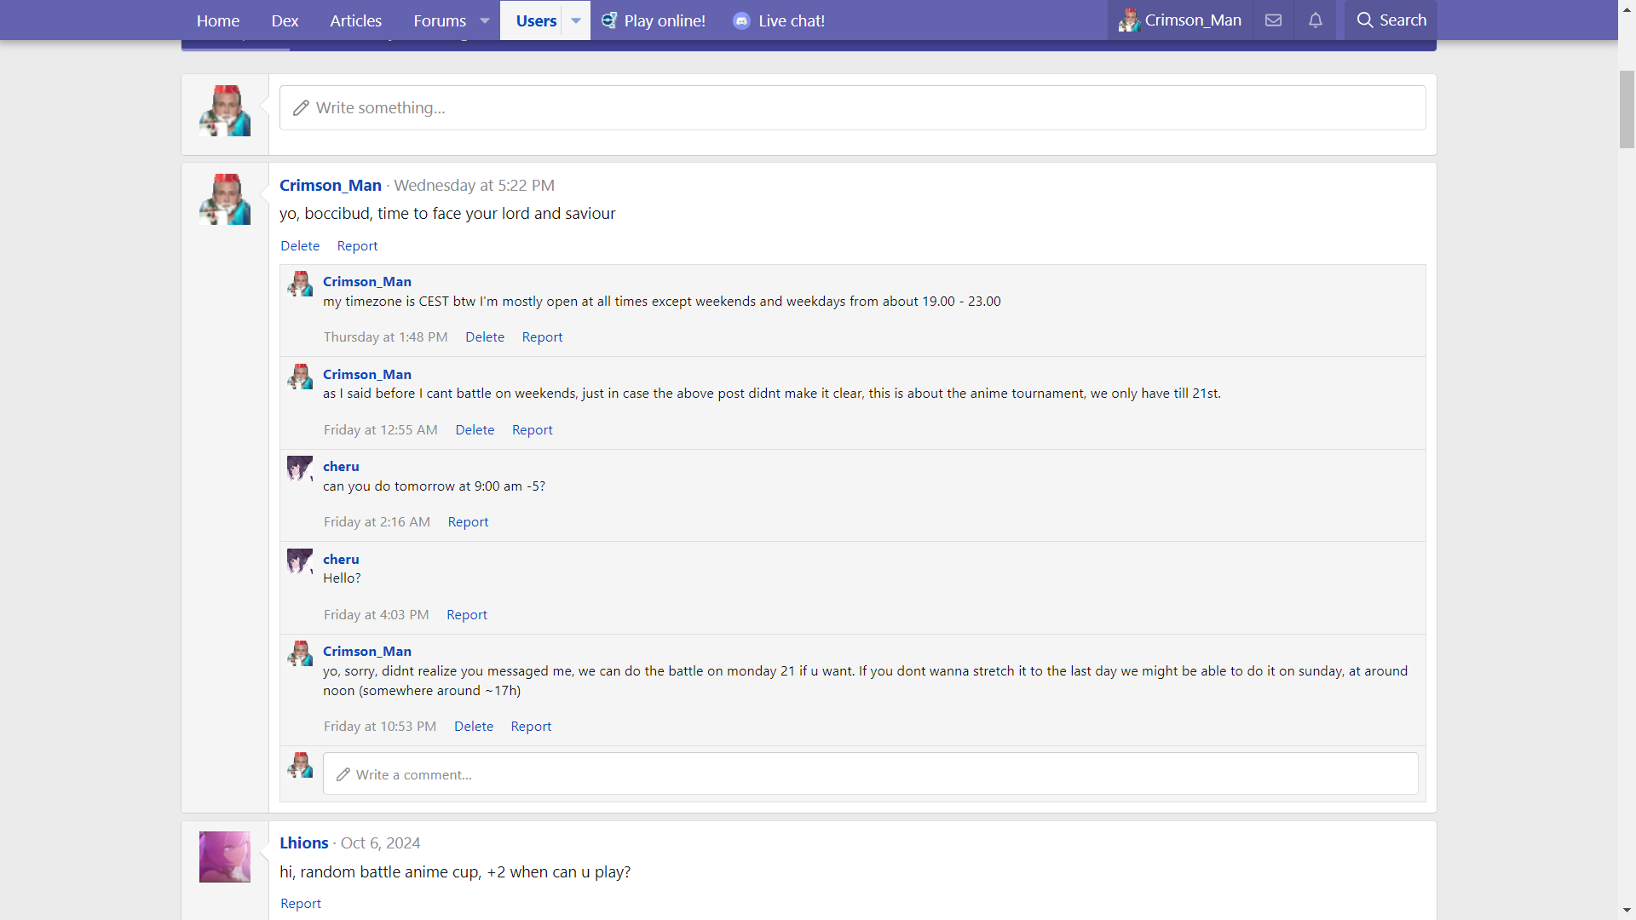Delete the Wednesday 5:22 PM post

click(300, 246)
